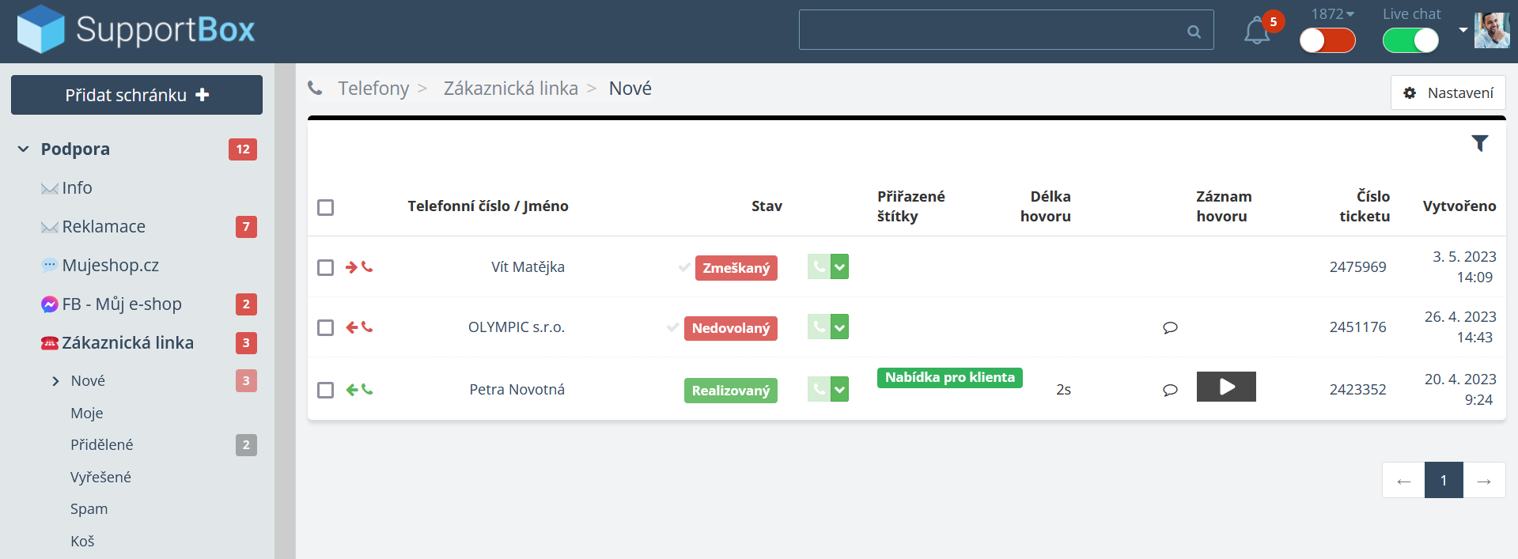1518x559 pixels.
Task: Open the Přidělené folder
Action: pos(102,444)
